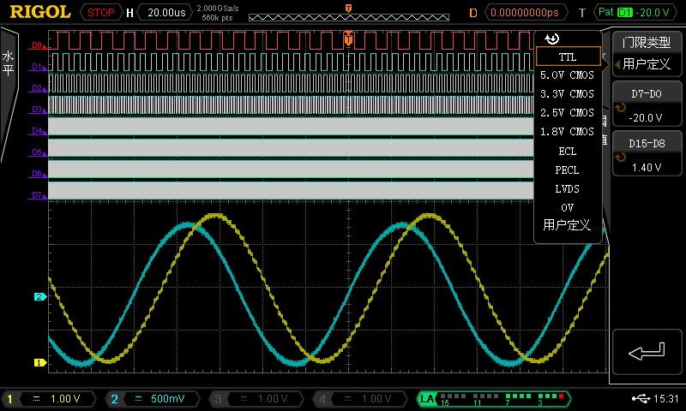
Task: Select the D3 digital channel label
Action: (38, 110)
